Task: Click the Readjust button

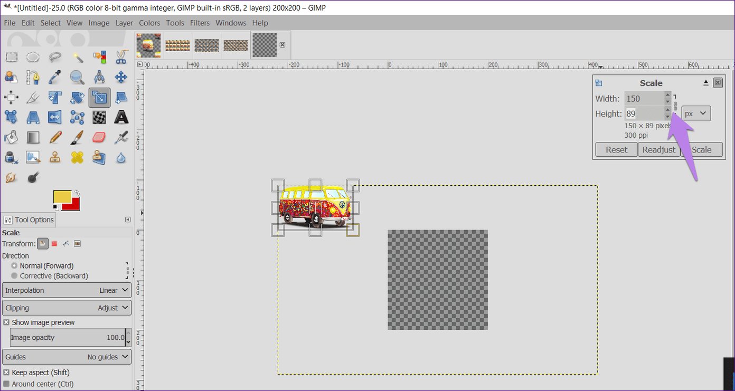Action: (x=658, y=150)
